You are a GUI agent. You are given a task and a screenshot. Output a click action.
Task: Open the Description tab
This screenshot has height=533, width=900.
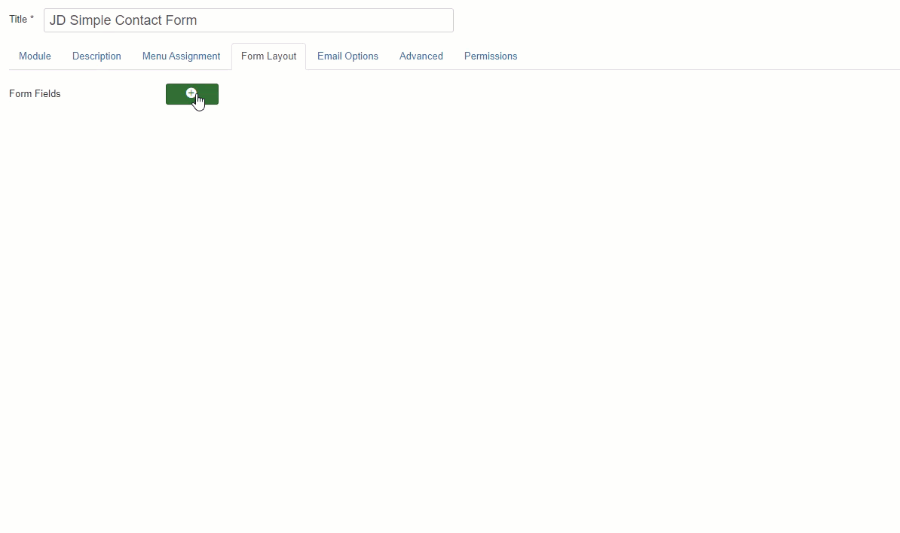pyautogui.click(x=96, y=56)
